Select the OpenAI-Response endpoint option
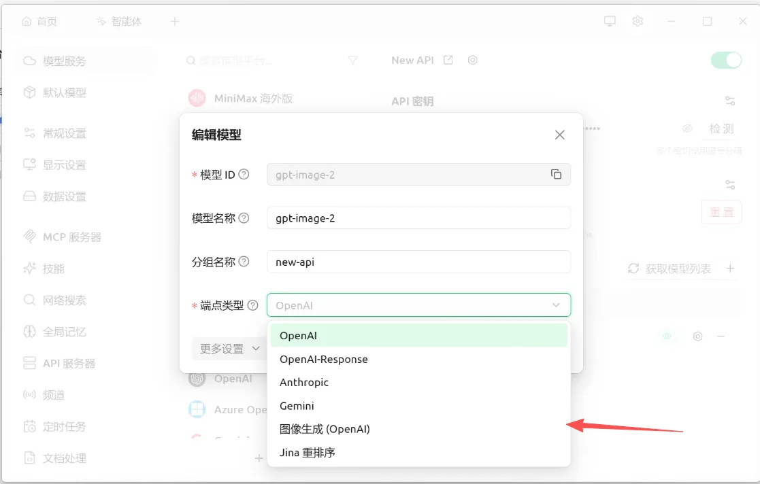This screenshot has width=760, height=484. point(418,359)
